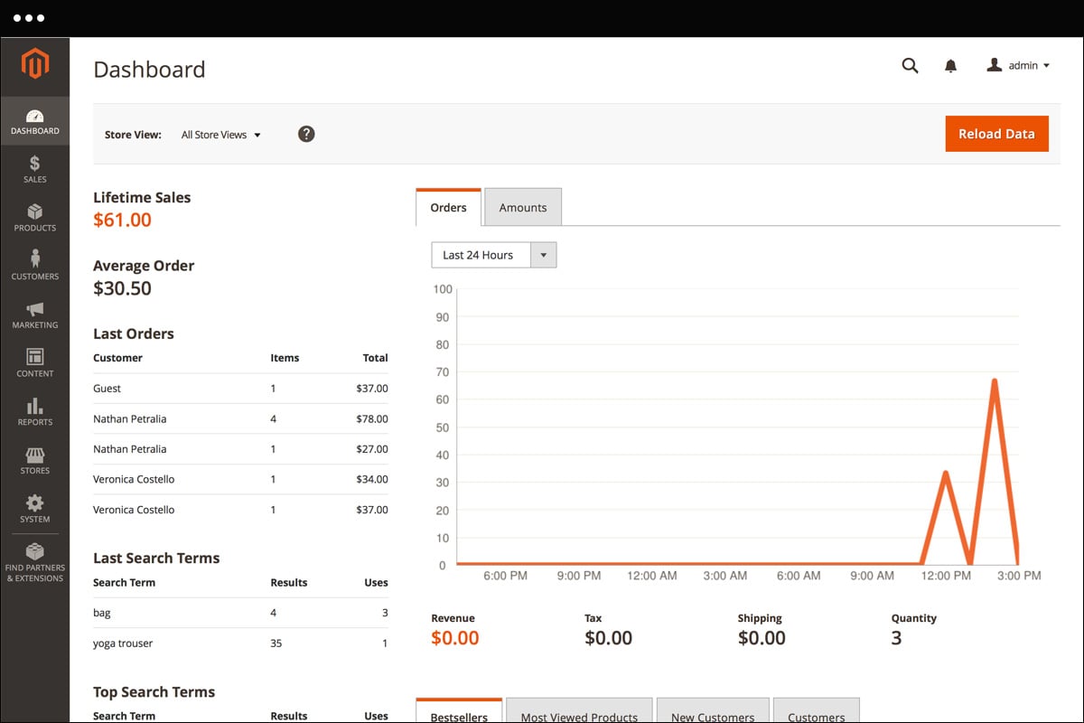Open the Stores menu in sidebar
Screen dimensions: 1084x723
(34, 460)
